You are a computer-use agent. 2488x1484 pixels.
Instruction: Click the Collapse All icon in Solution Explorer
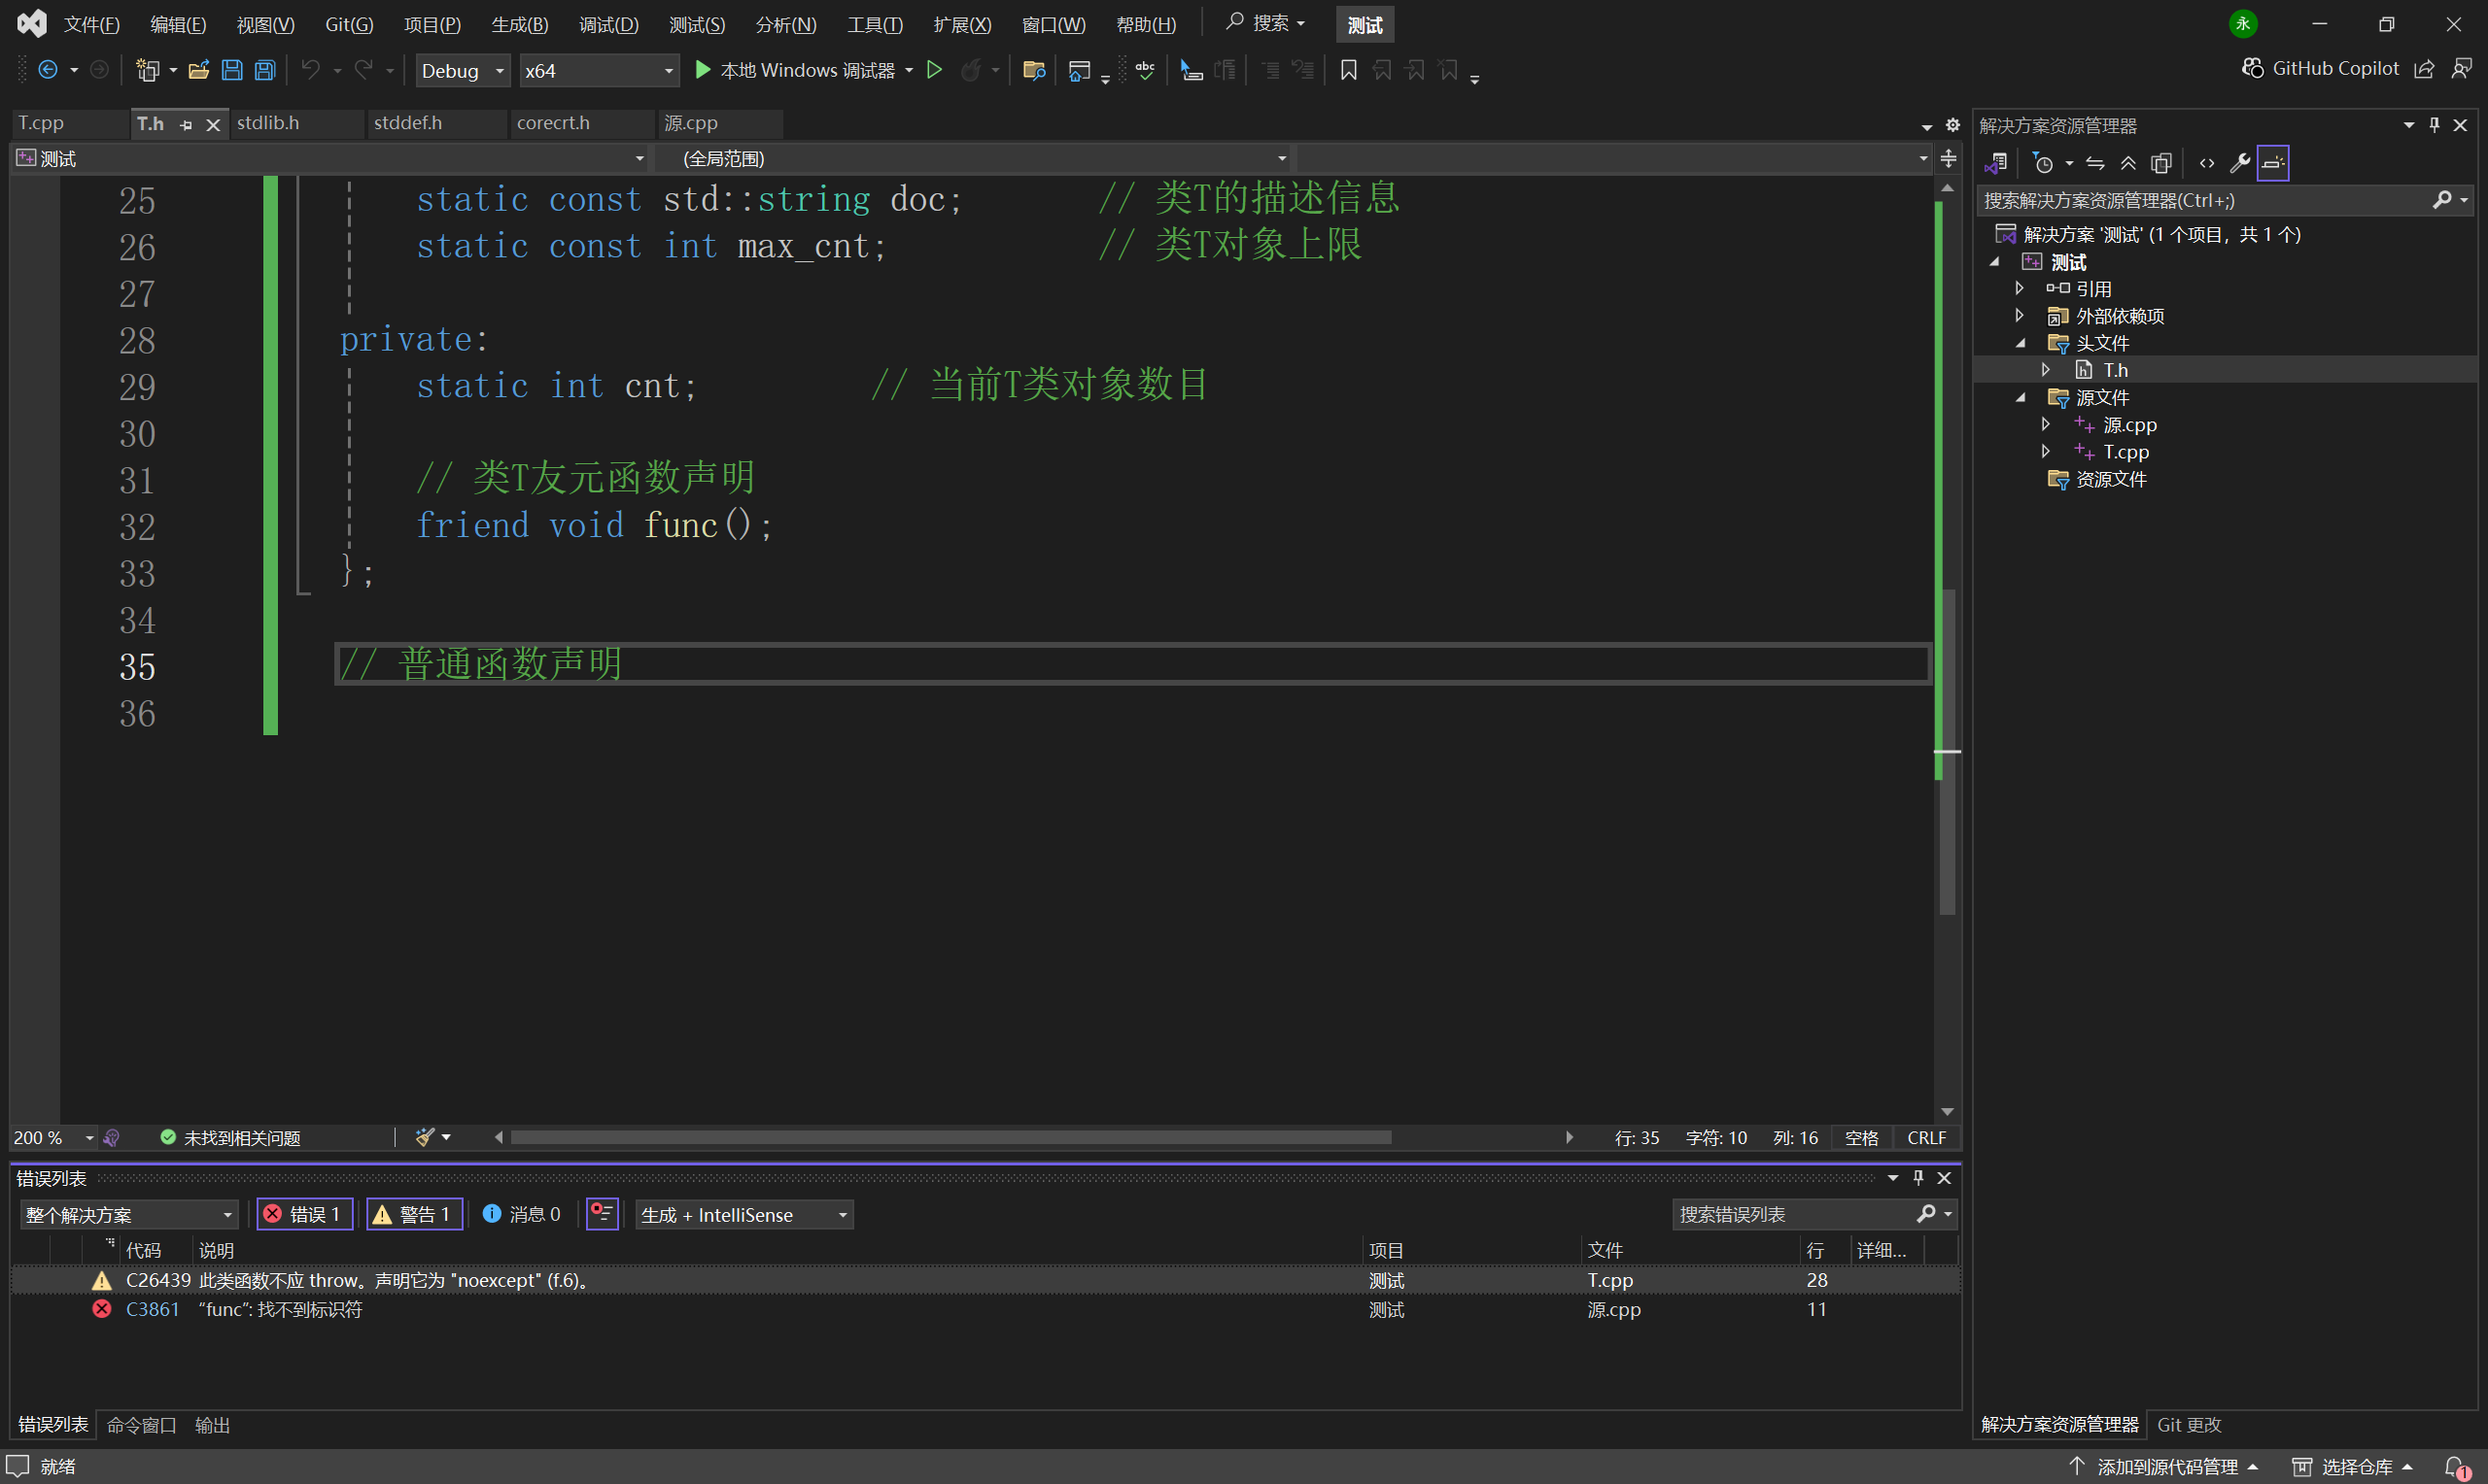[2127, 163]
